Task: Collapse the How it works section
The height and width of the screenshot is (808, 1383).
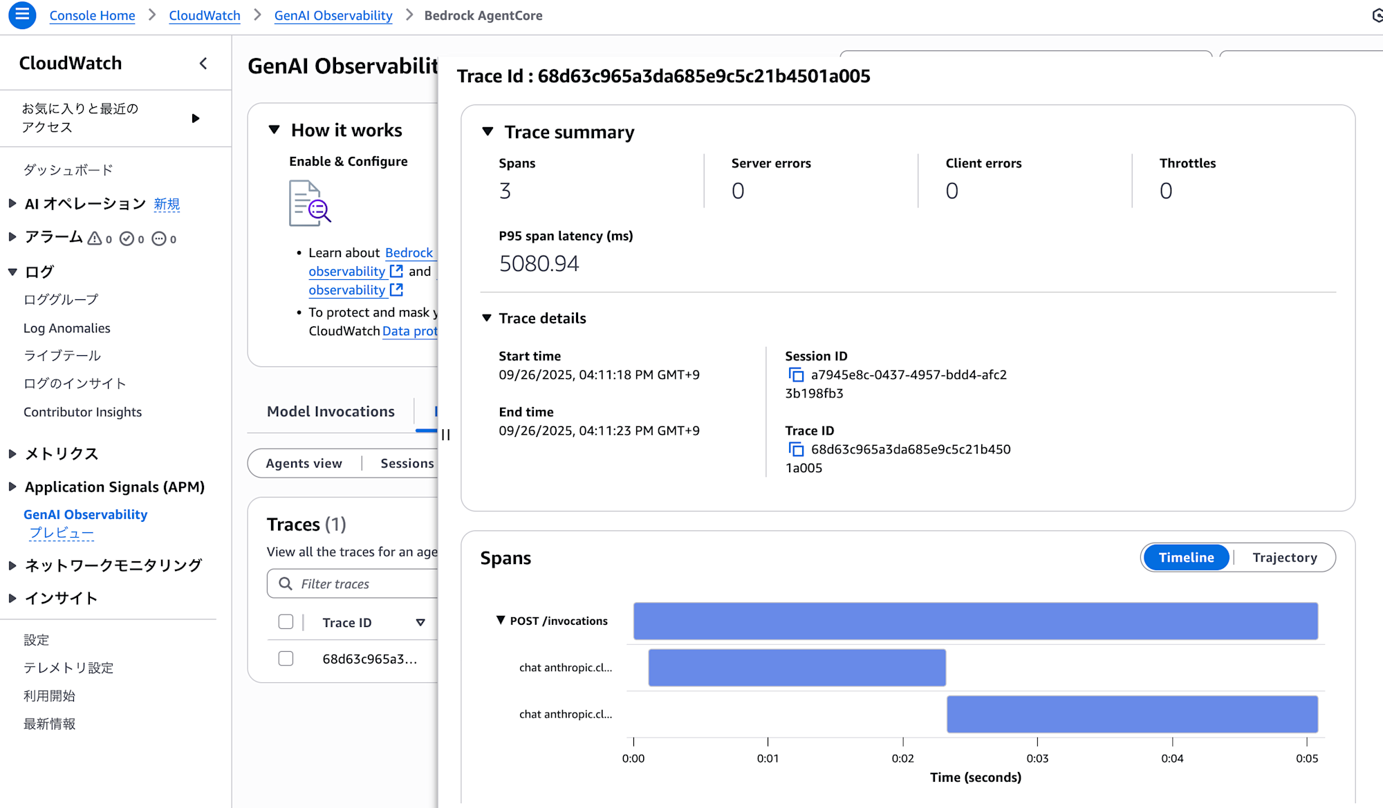Action: pyautogui.click(x=275, y=129)
